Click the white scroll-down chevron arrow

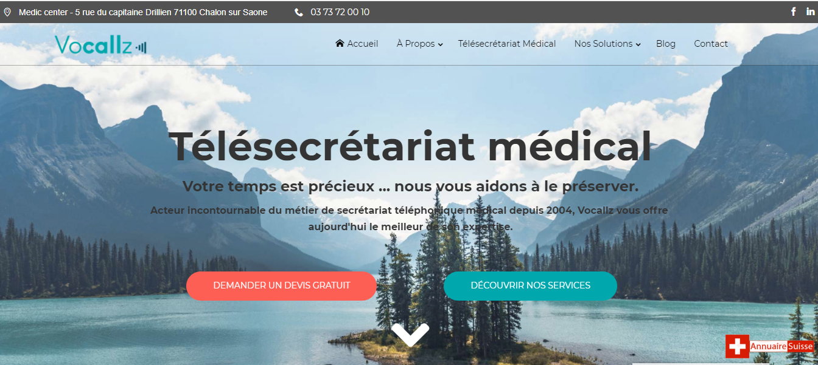[x=410, y=334]
